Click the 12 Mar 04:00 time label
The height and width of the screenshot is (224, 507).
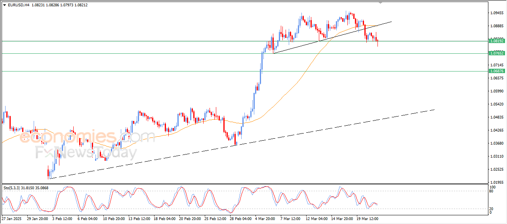pyautogui.click(x=317, y=218)
